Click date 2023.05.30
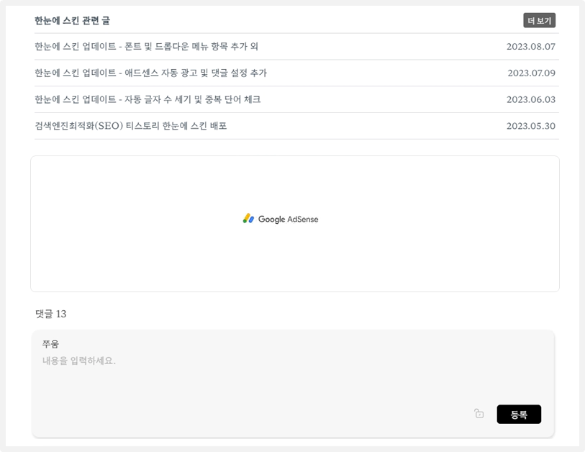The height and width of the screenshot is (452, 585). pos(530,126)
